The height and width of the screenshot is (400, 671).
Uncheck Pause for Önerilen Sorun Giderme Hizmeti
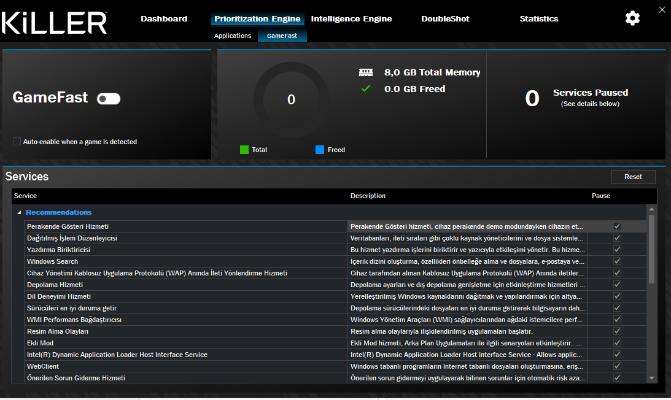[x=617, y=378]
